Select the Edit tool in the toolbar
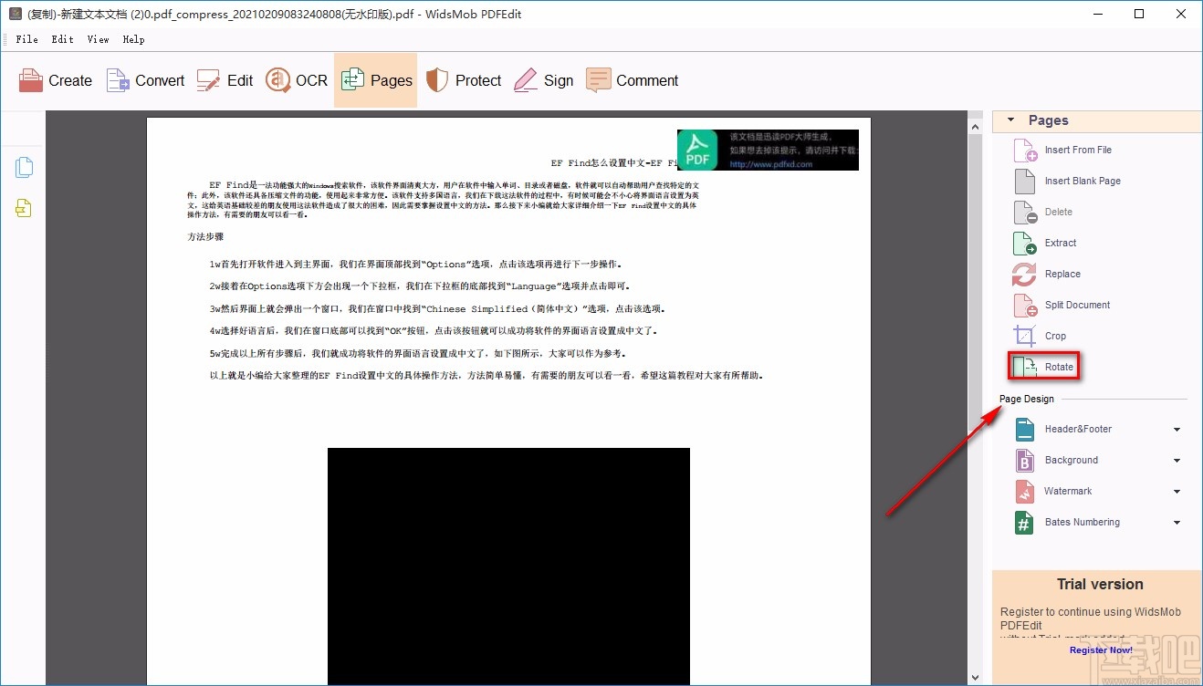1203x686 pixels. tap(225, 80)
